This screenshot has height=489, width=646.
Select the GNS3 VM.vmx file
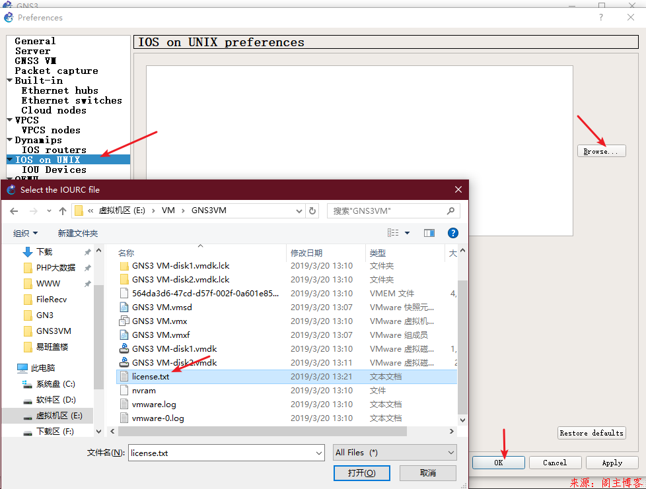pyautogui.click(x=159, y=321)
